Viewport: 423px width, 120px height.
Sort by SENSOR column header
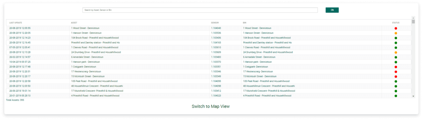pyautogui.click(x=215, y=23)
